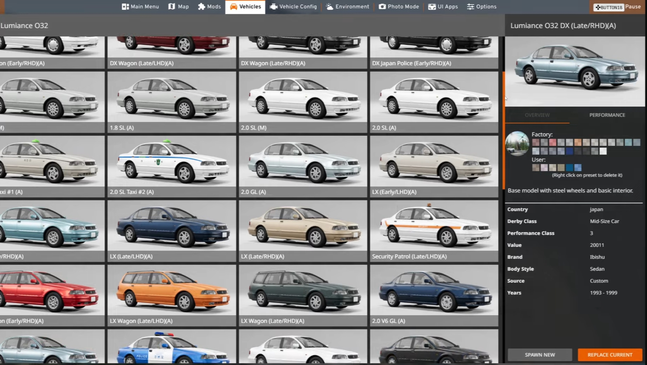Open the Options menu
Viewport: 647px width, 365px height.
(482, 7)
